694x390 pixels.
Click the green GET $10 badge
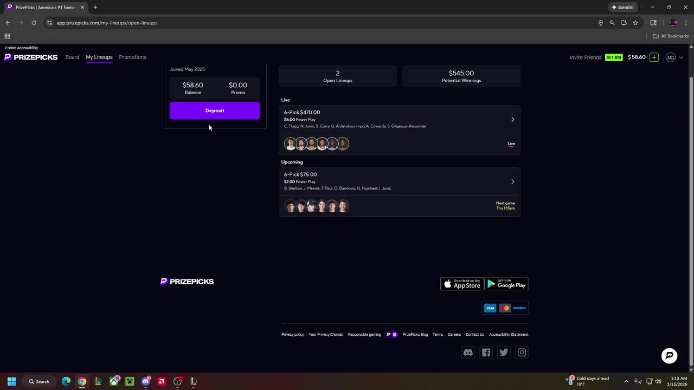pos(614,57)
